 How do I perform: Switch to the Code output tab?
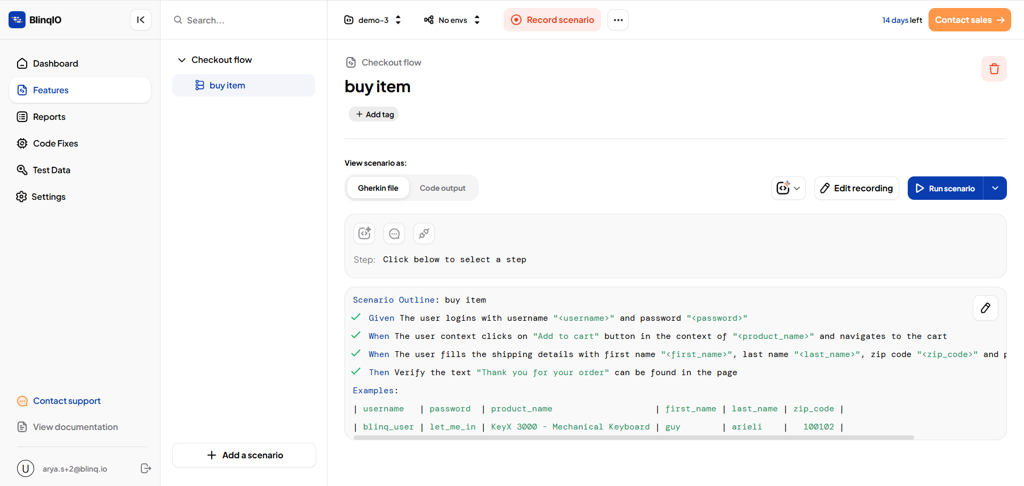click(x=442, y=188)
